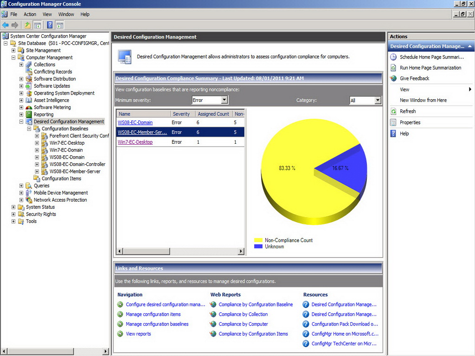
Task: Click the Give Feedback globe icon
Action: (x=393, y=78)
